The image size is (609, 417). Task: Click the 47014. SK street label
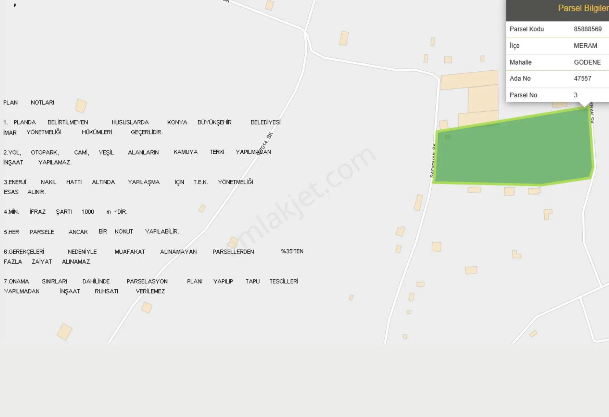coord(265,144)
